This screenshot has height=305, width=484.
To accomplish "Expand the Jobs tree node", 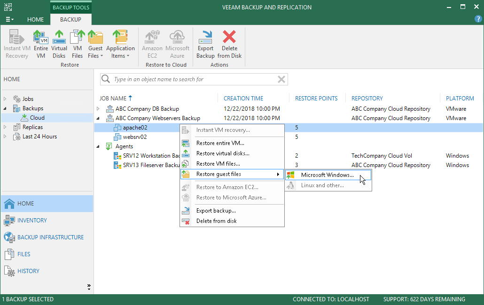I will point(5,99).
